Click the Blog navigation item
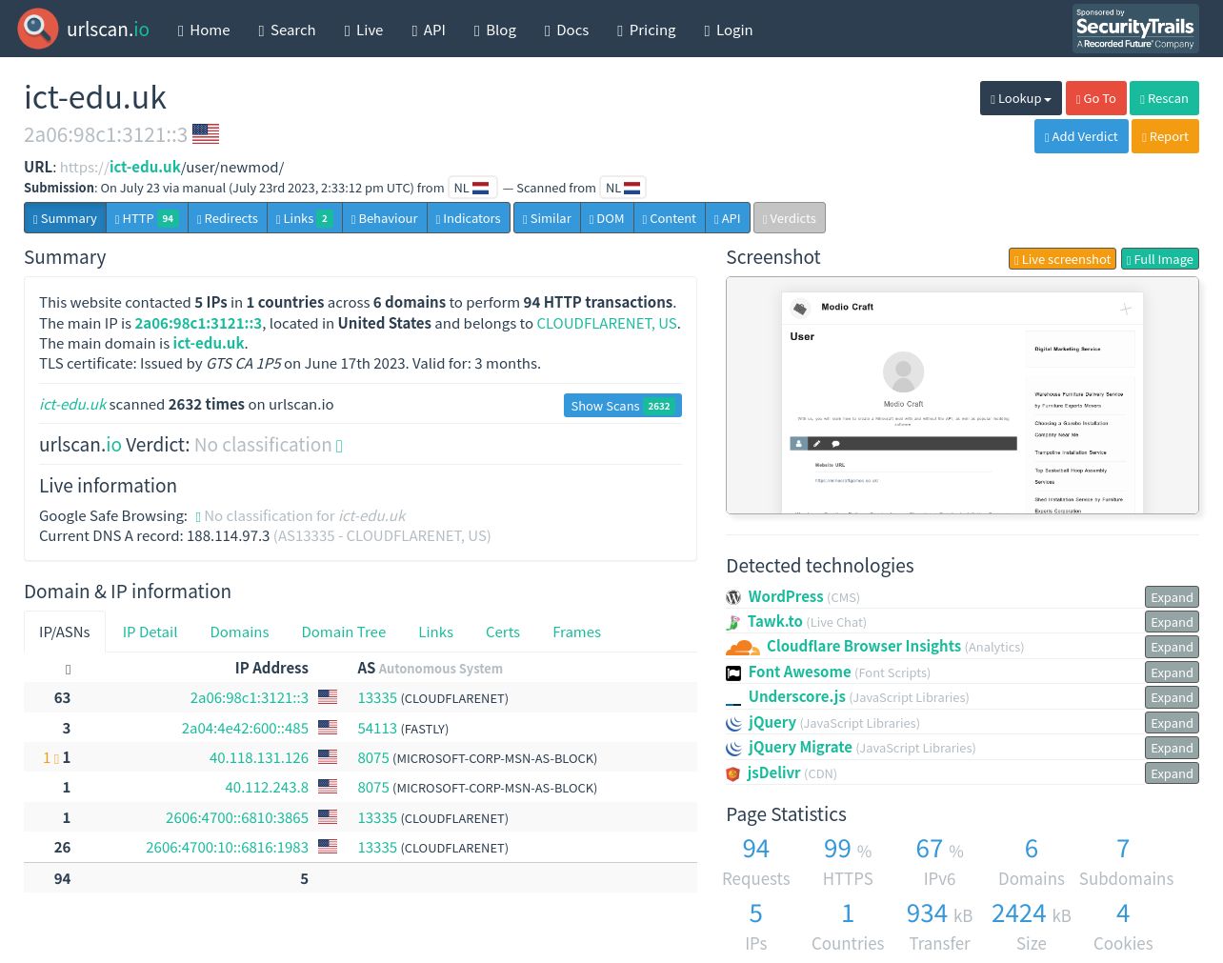Screen dimensions: 1223x963 495,30
